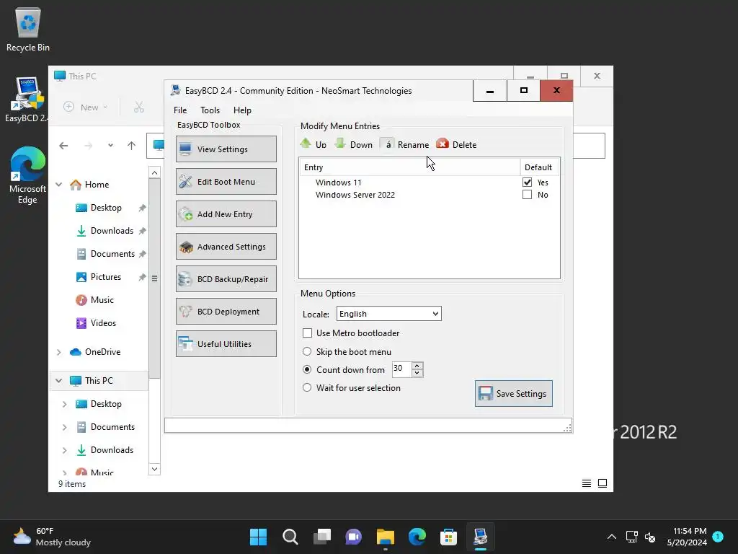Open Windows Start menu

click(x=259, y=537)
